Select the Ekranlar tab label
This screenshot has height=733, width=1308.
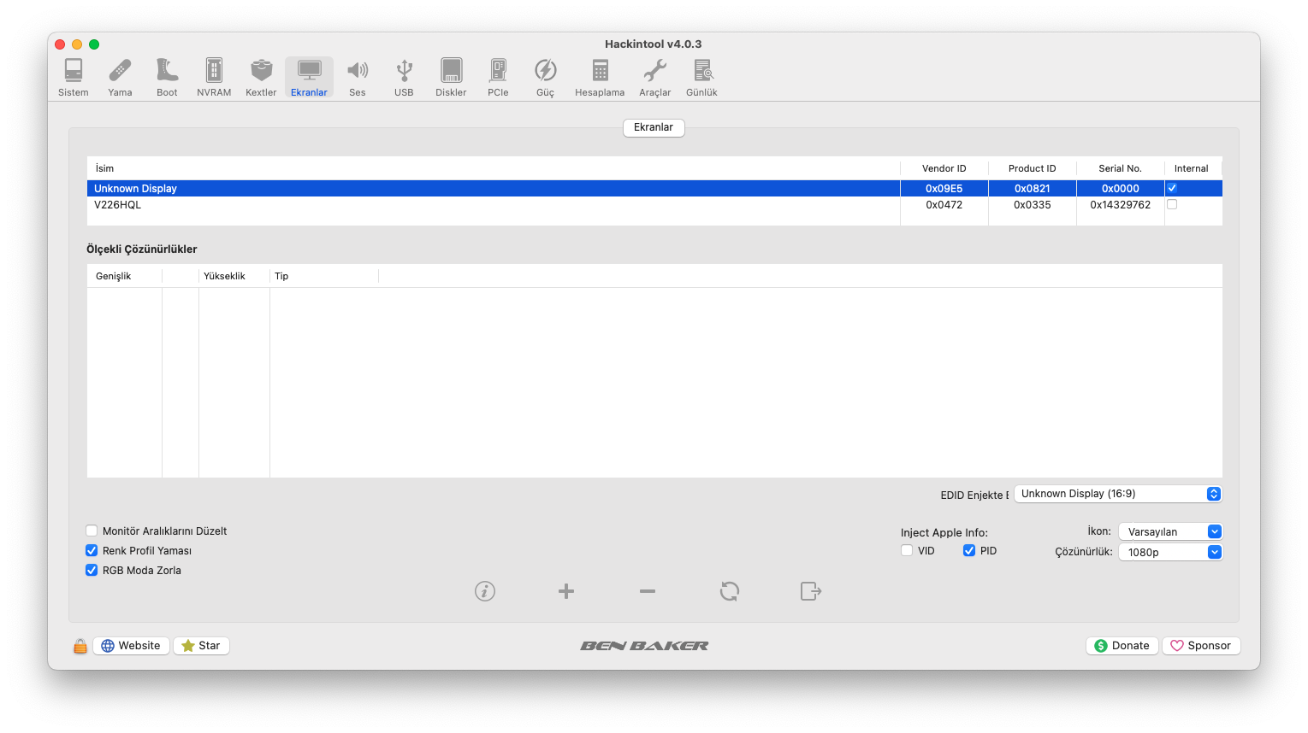654,127
